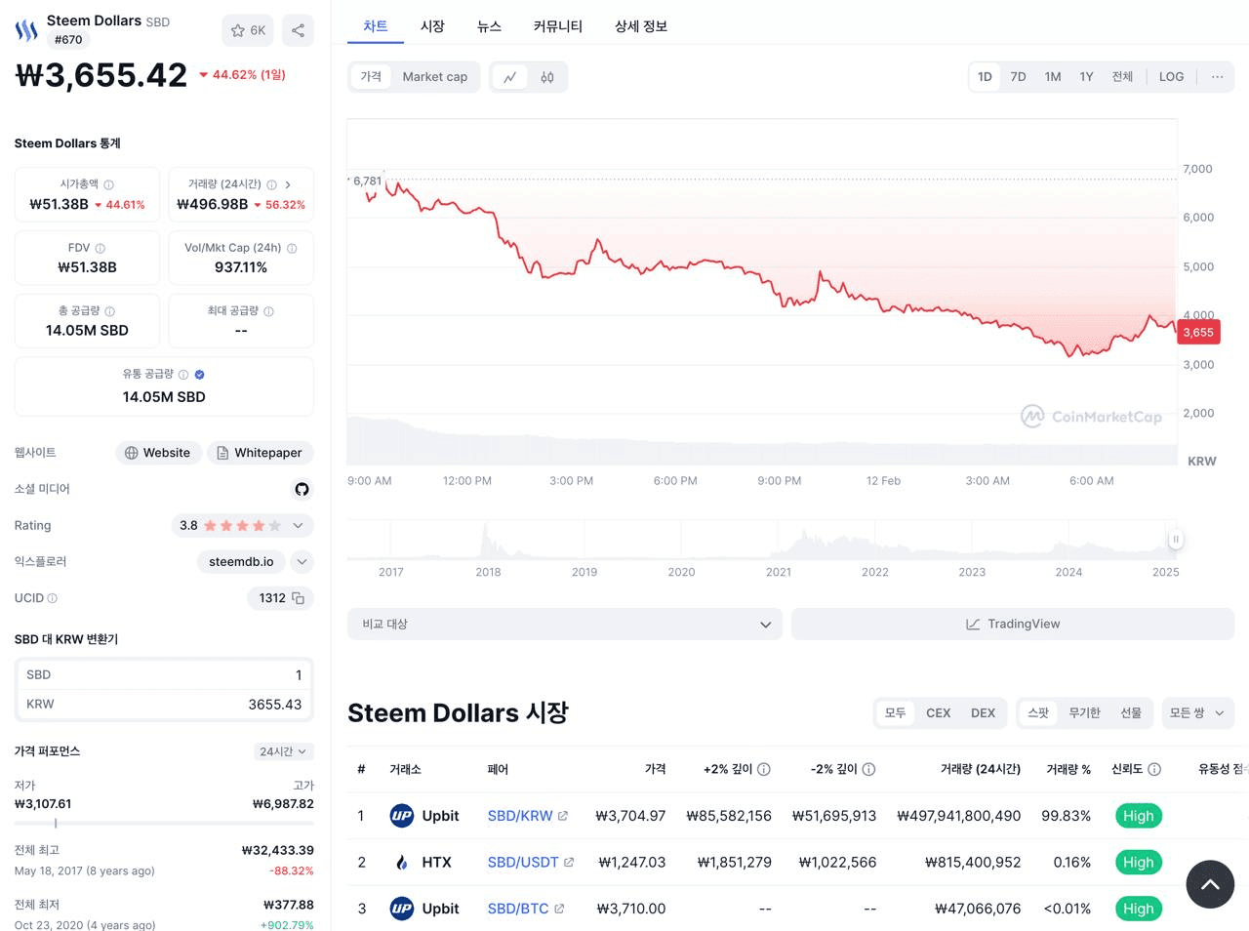Open the Whitepaper link
The width and height of the screenshot is (1249, 931).
coord(260,453)
